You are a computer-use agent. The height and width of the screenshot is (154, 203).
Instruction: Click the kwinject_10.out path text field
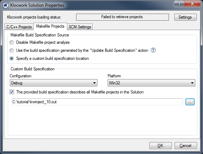97,102
